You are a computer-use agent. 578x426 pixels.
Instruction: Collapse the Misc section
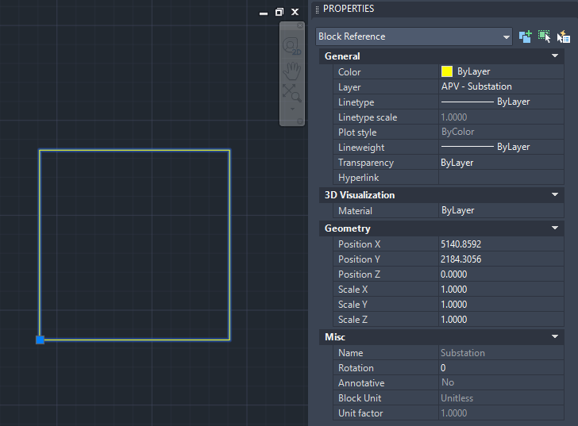tap(555, 337)
